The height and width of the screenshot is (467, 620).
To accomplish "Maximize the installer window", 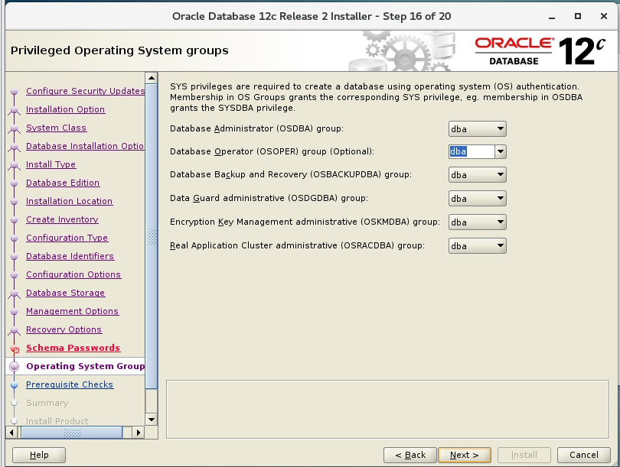I will (x=578, y=16).
